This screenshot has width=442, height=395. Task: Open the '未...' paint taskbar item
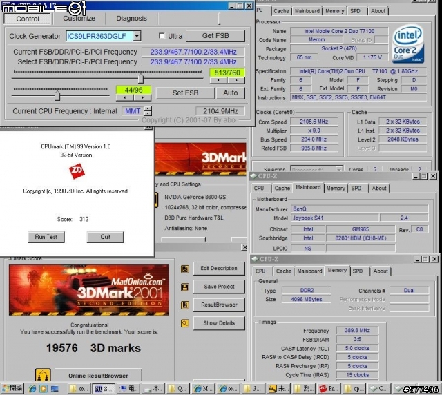[x=279, y=389]
